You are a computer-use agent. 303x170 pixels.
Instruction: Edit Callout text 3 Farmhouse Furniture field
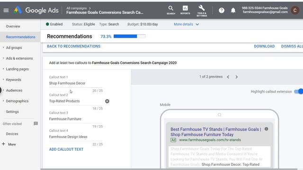click(76, 119)
